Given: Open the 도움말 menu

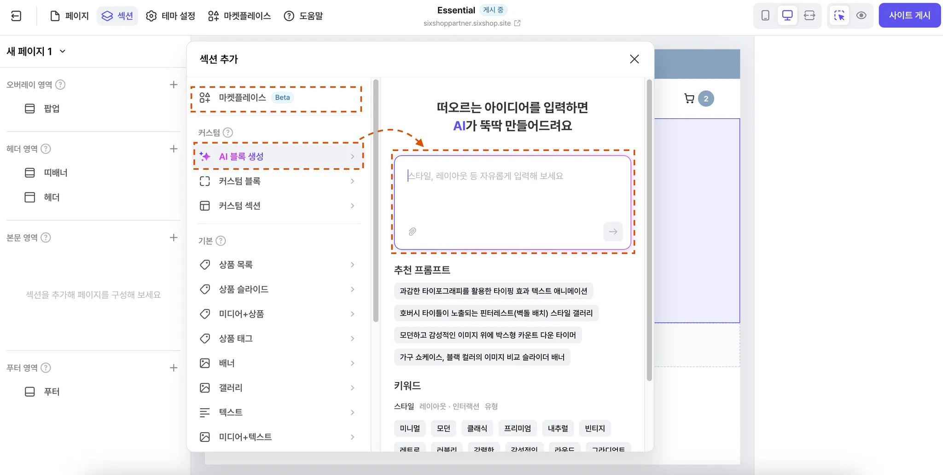Looking at the screenshot, I should coord(303,15).
